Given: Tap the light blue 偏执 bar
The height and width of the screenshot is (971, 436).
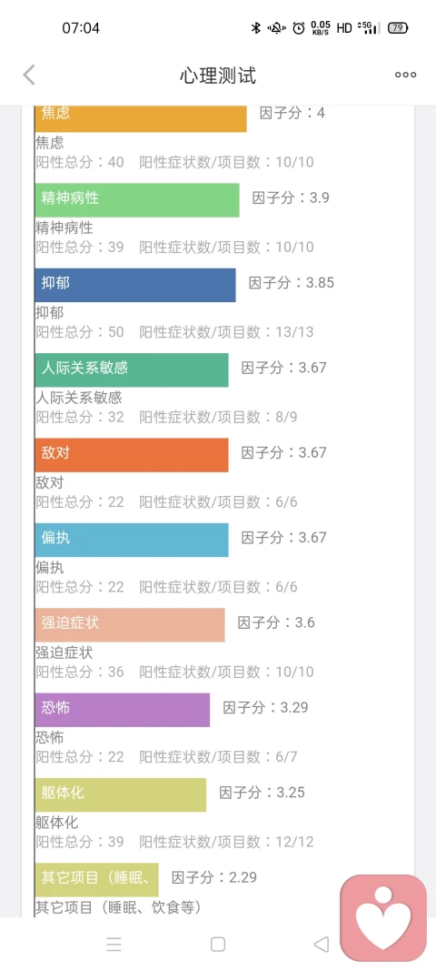Looking at the screenshot, I should click(x=131, y=540).
